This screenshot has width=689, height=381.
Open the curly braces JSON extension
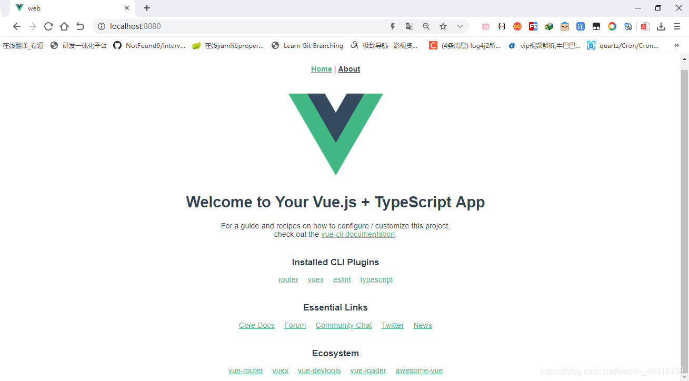(x=502, y=26)
